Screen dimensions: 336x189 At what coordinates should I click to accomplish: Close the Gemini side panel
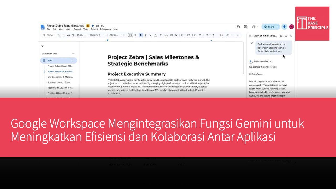pyautogui.click(x=291, y=36)
